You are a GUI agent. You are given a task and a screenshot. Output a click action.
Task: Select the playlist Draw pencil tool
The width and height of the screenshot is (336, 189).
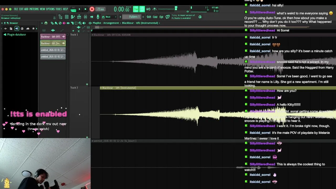52,23
